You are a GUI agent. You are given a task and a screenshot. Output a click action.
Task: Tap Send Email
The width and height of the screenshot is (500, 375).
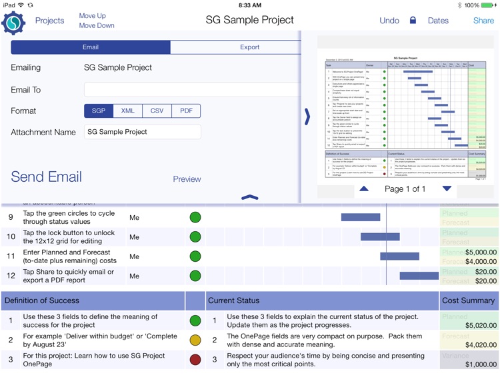click(47, 177)
